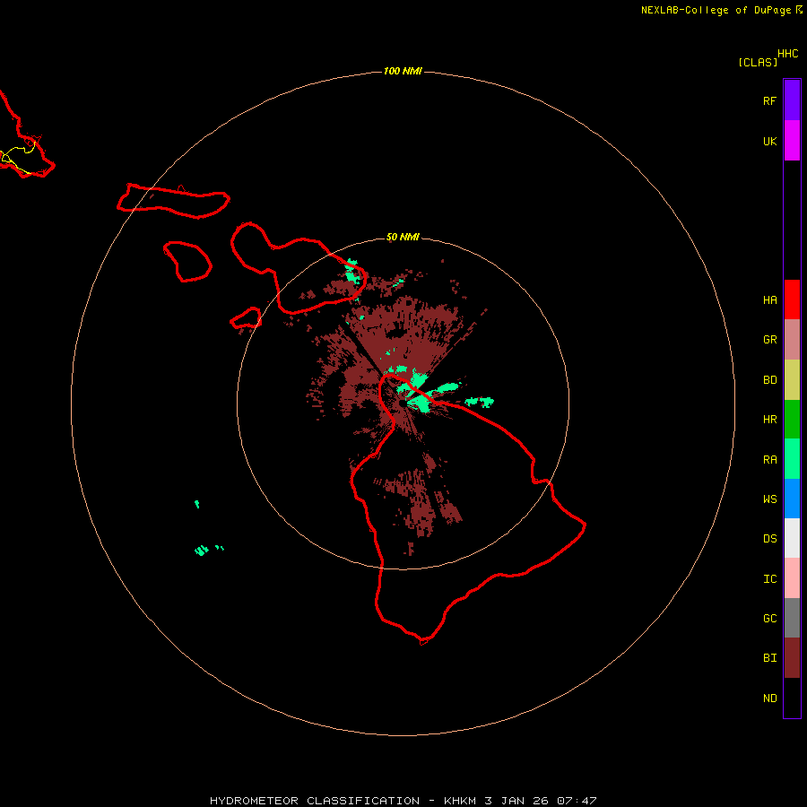
Task: Click the "GR" legend label
Action: coord(769,339)
